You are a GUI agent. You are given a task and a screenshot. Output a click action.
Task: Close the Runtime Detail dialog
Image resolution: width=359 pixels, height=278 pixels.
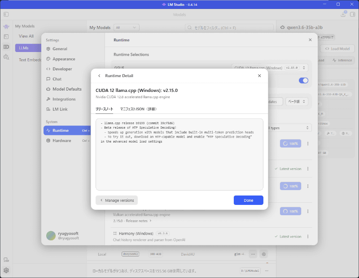click(259, 76)
